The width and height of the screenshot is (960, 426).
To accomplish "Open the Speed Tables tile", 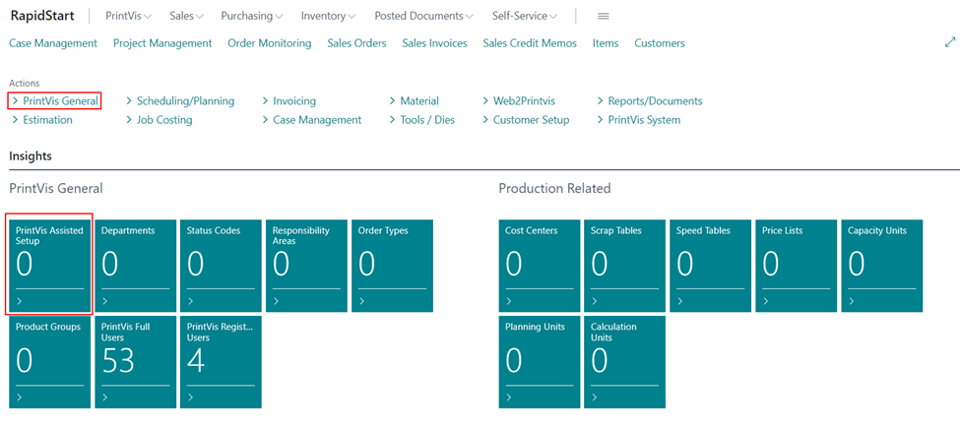I will coord(710,266).
